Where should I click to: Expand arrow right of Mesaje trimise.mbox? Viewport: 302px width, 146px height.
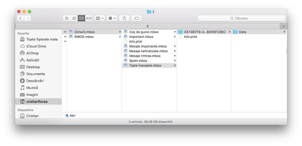[x=175, y=56]
